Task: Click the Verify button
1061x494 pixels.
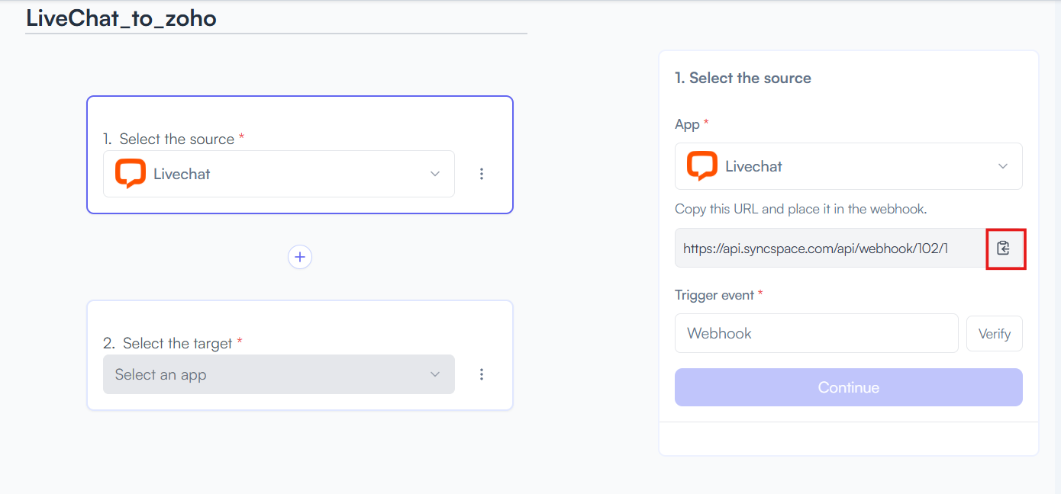Action: pyautogui.click(x=995, y=334)
